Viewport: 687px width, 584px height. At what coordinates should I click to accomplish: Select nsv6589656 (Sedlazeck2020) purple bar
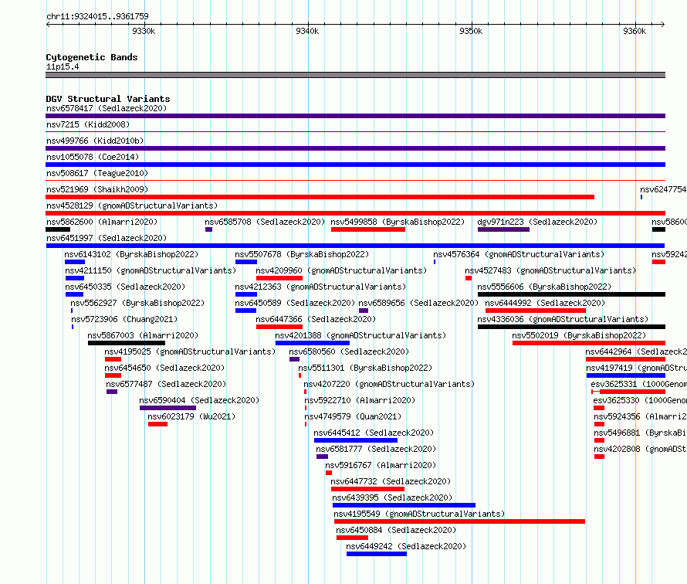pyautogui.click(x=364, y=311)
